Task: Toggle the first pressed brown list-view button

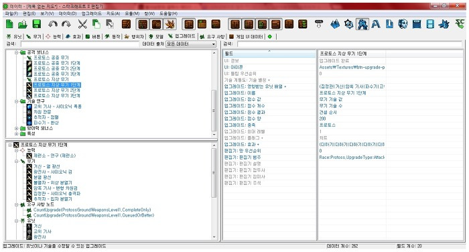Action: click(143, 24)
